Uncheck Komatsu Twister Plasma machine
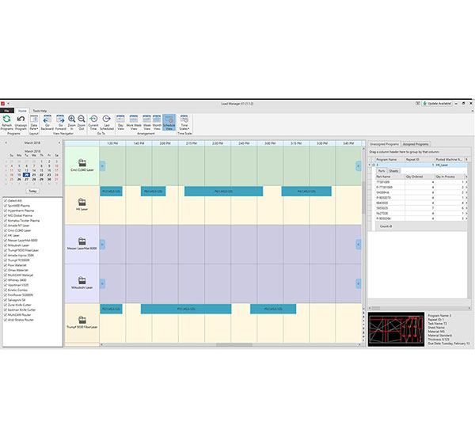 [x=6, y=221]
